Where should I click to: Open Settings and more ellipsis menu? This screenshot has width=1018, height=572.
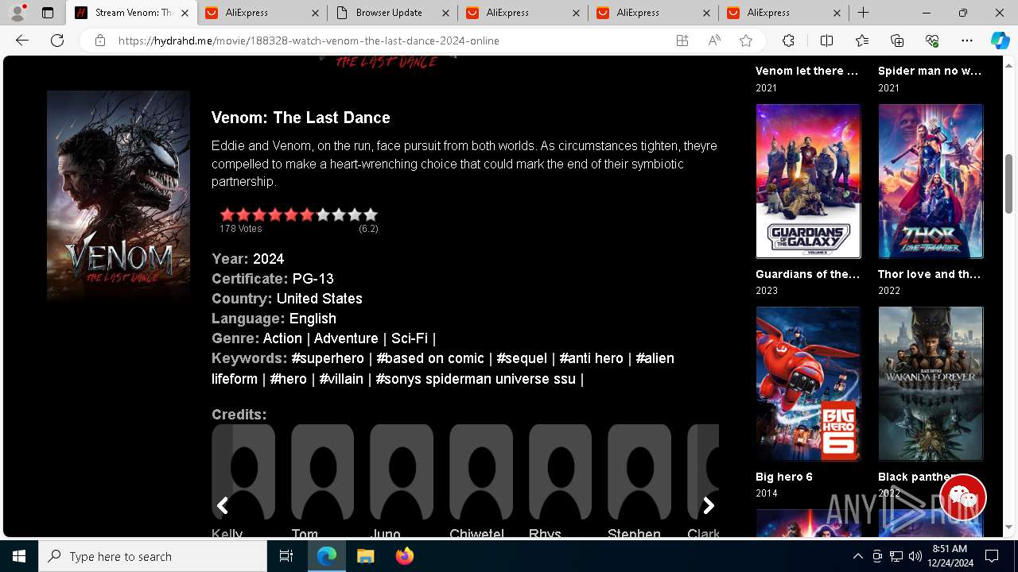click(967, 41)
